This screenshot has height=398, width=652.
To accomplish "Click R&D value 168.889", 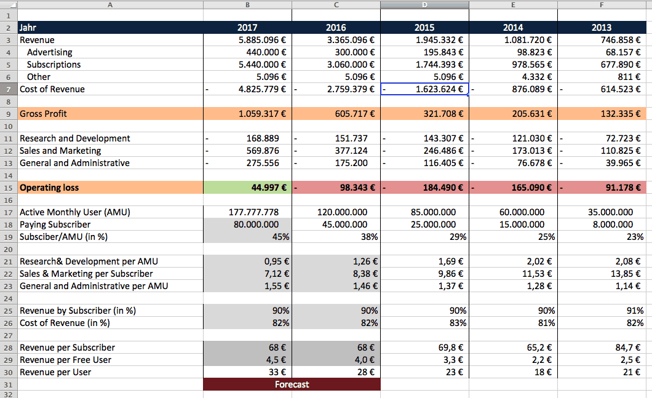I will [x=247, y=138].
